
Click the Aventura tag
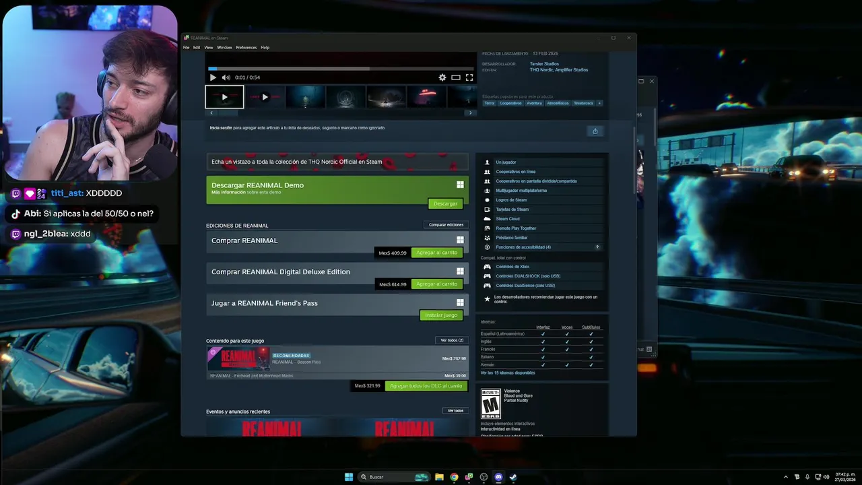pos(534,103)
